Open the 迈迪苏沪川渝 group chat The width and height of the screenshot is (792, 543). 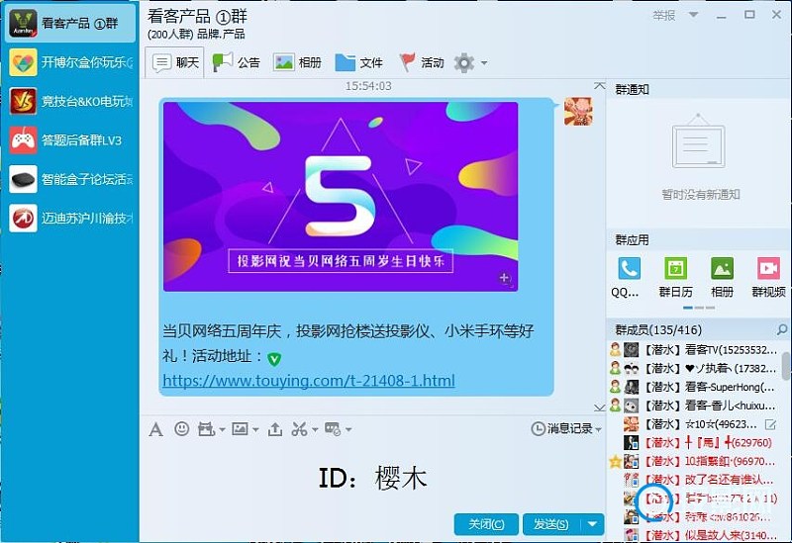click(69, 218)
